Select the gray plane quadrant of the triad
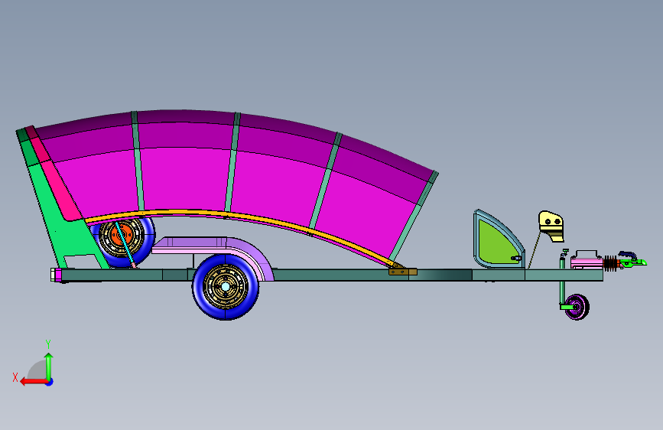Image resolution: width=663 pixels, height=430 pixels. [37, 370]
